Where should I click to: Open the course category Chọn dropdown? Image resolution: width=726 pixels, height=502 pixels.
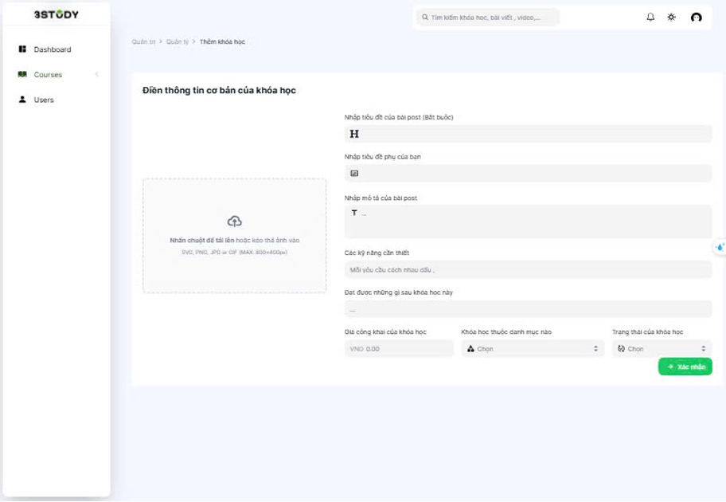pos(533,348)
